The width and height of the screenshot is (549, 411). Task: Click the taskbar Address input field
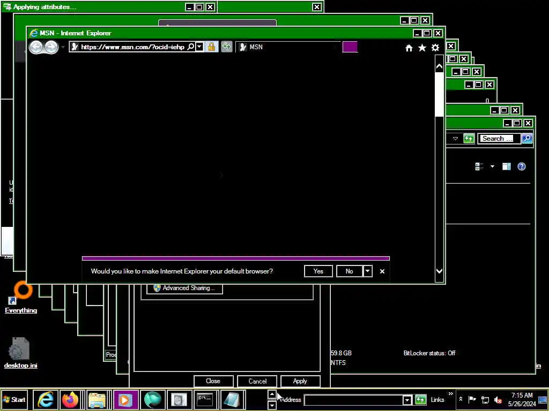tap(353, 400)
